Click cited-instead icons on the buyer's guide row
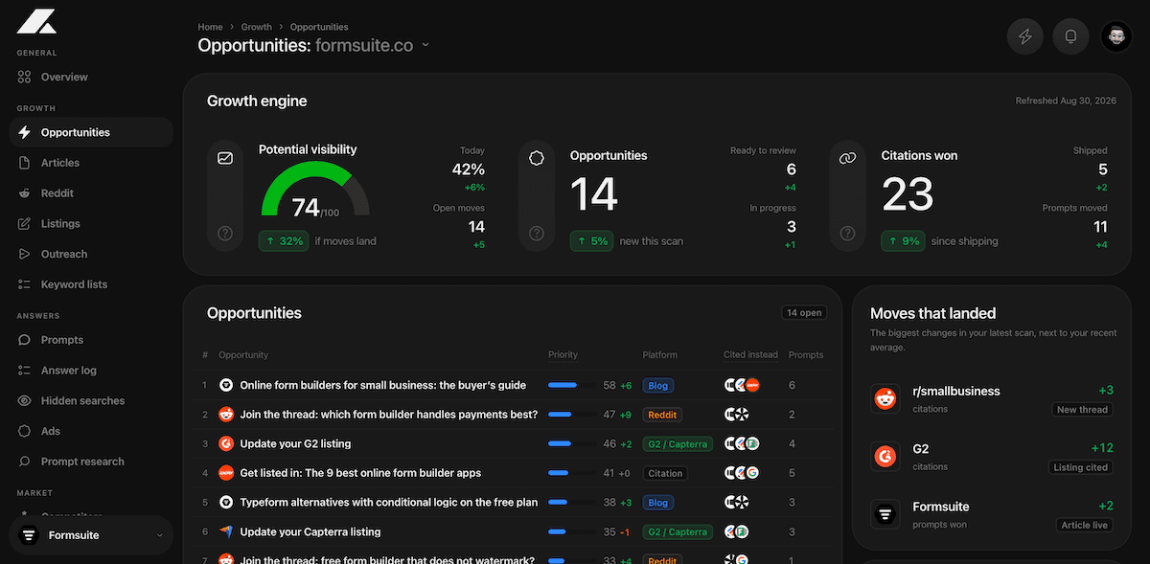This screenshot has width=1150, height=564. point(742,385)
